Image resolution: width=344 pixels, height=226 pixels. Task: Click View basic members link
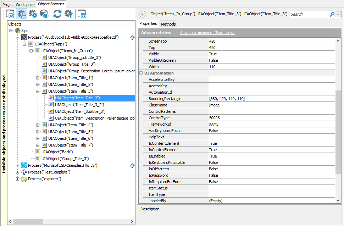pos(206,33)
